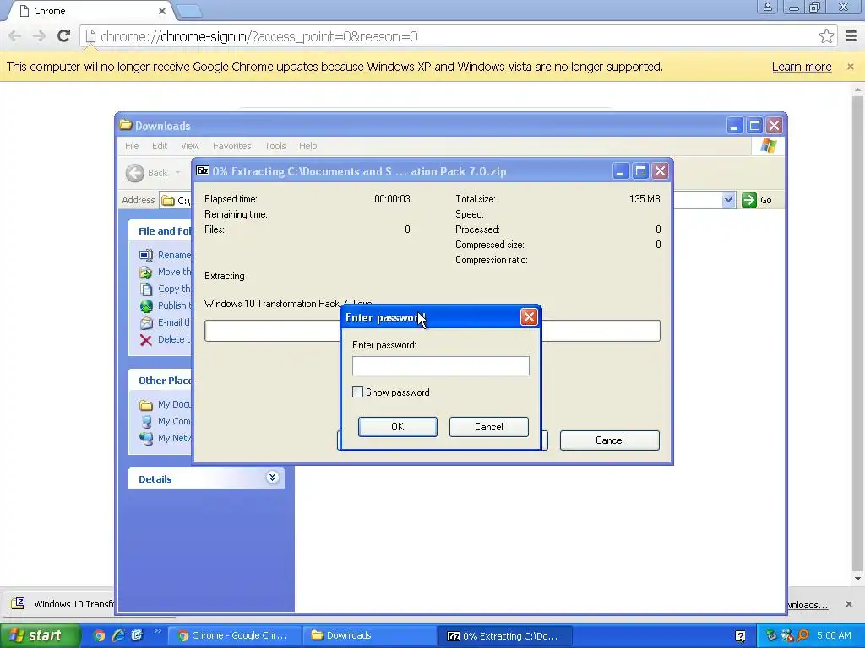Cancel the 7-Zip extraction window
The height and width of the screenshot is (648, 865).
(x=609, y=440)
